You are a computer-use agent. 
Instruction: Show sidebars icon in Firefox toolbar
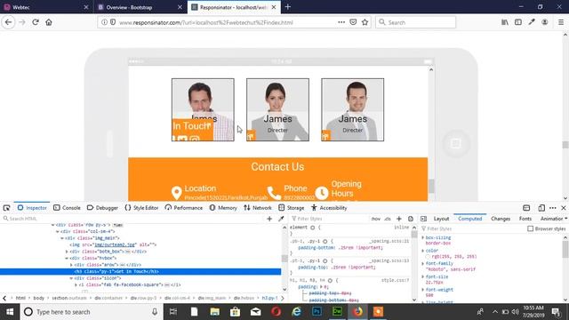pos(518,22)
